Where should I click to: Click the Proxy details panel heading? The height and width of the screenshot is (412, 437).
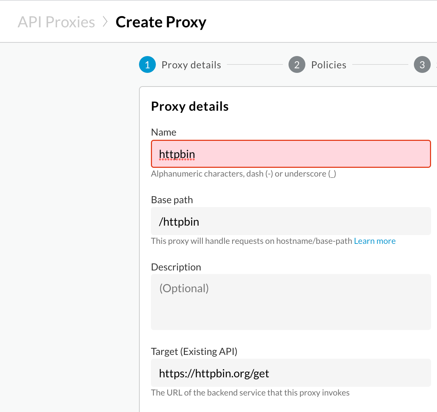[x=190, y=106]
